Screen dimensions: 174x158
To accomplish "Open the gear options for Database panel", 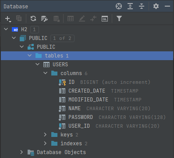I will coord(156,6).
